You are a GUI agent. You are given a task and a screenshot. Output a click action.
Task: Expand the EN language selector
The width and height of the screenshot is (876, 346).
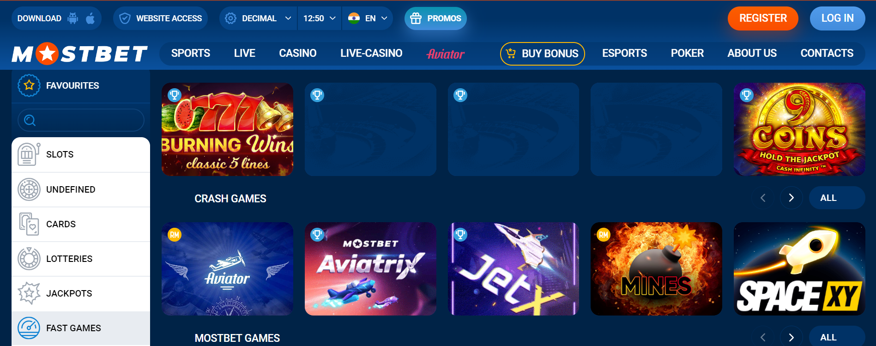coord(368,18)
